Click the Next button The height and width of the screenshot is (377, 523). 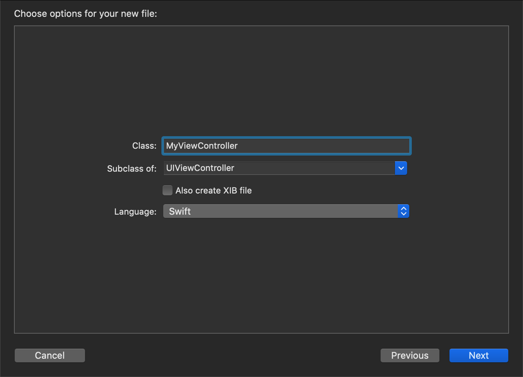479,355
